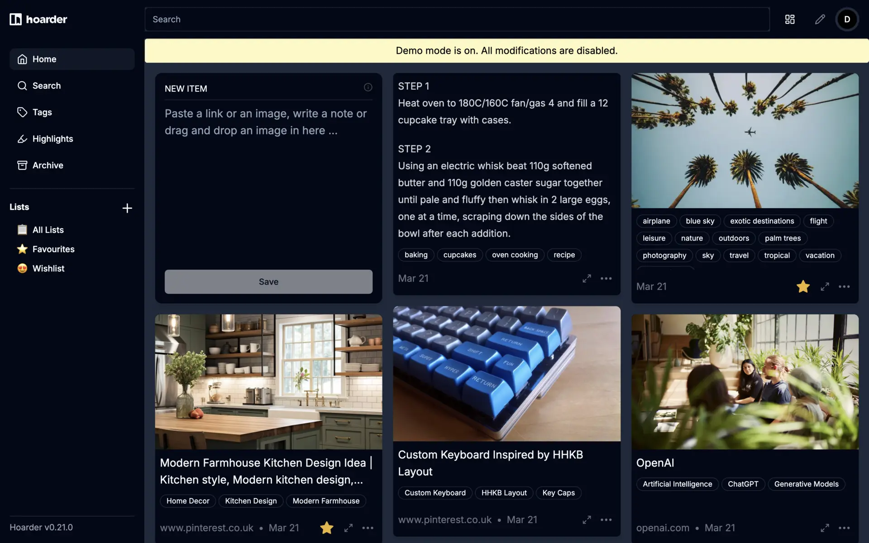Viewport: 869px width, 543px height.
Task: Open the Archive section
Action: 48,165
